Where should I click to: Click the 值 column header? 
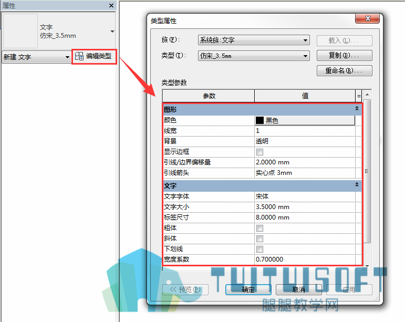(305, 96)
